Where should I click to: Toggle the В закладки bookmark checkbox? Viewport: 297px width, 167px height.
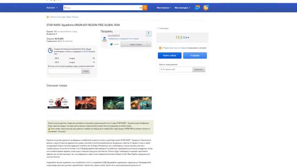click(x=158, y=28)
